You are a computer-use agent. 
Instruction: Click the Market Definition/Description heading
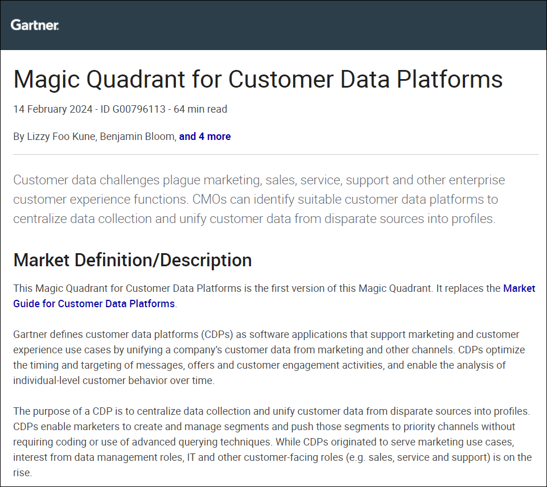coord(133,260)
